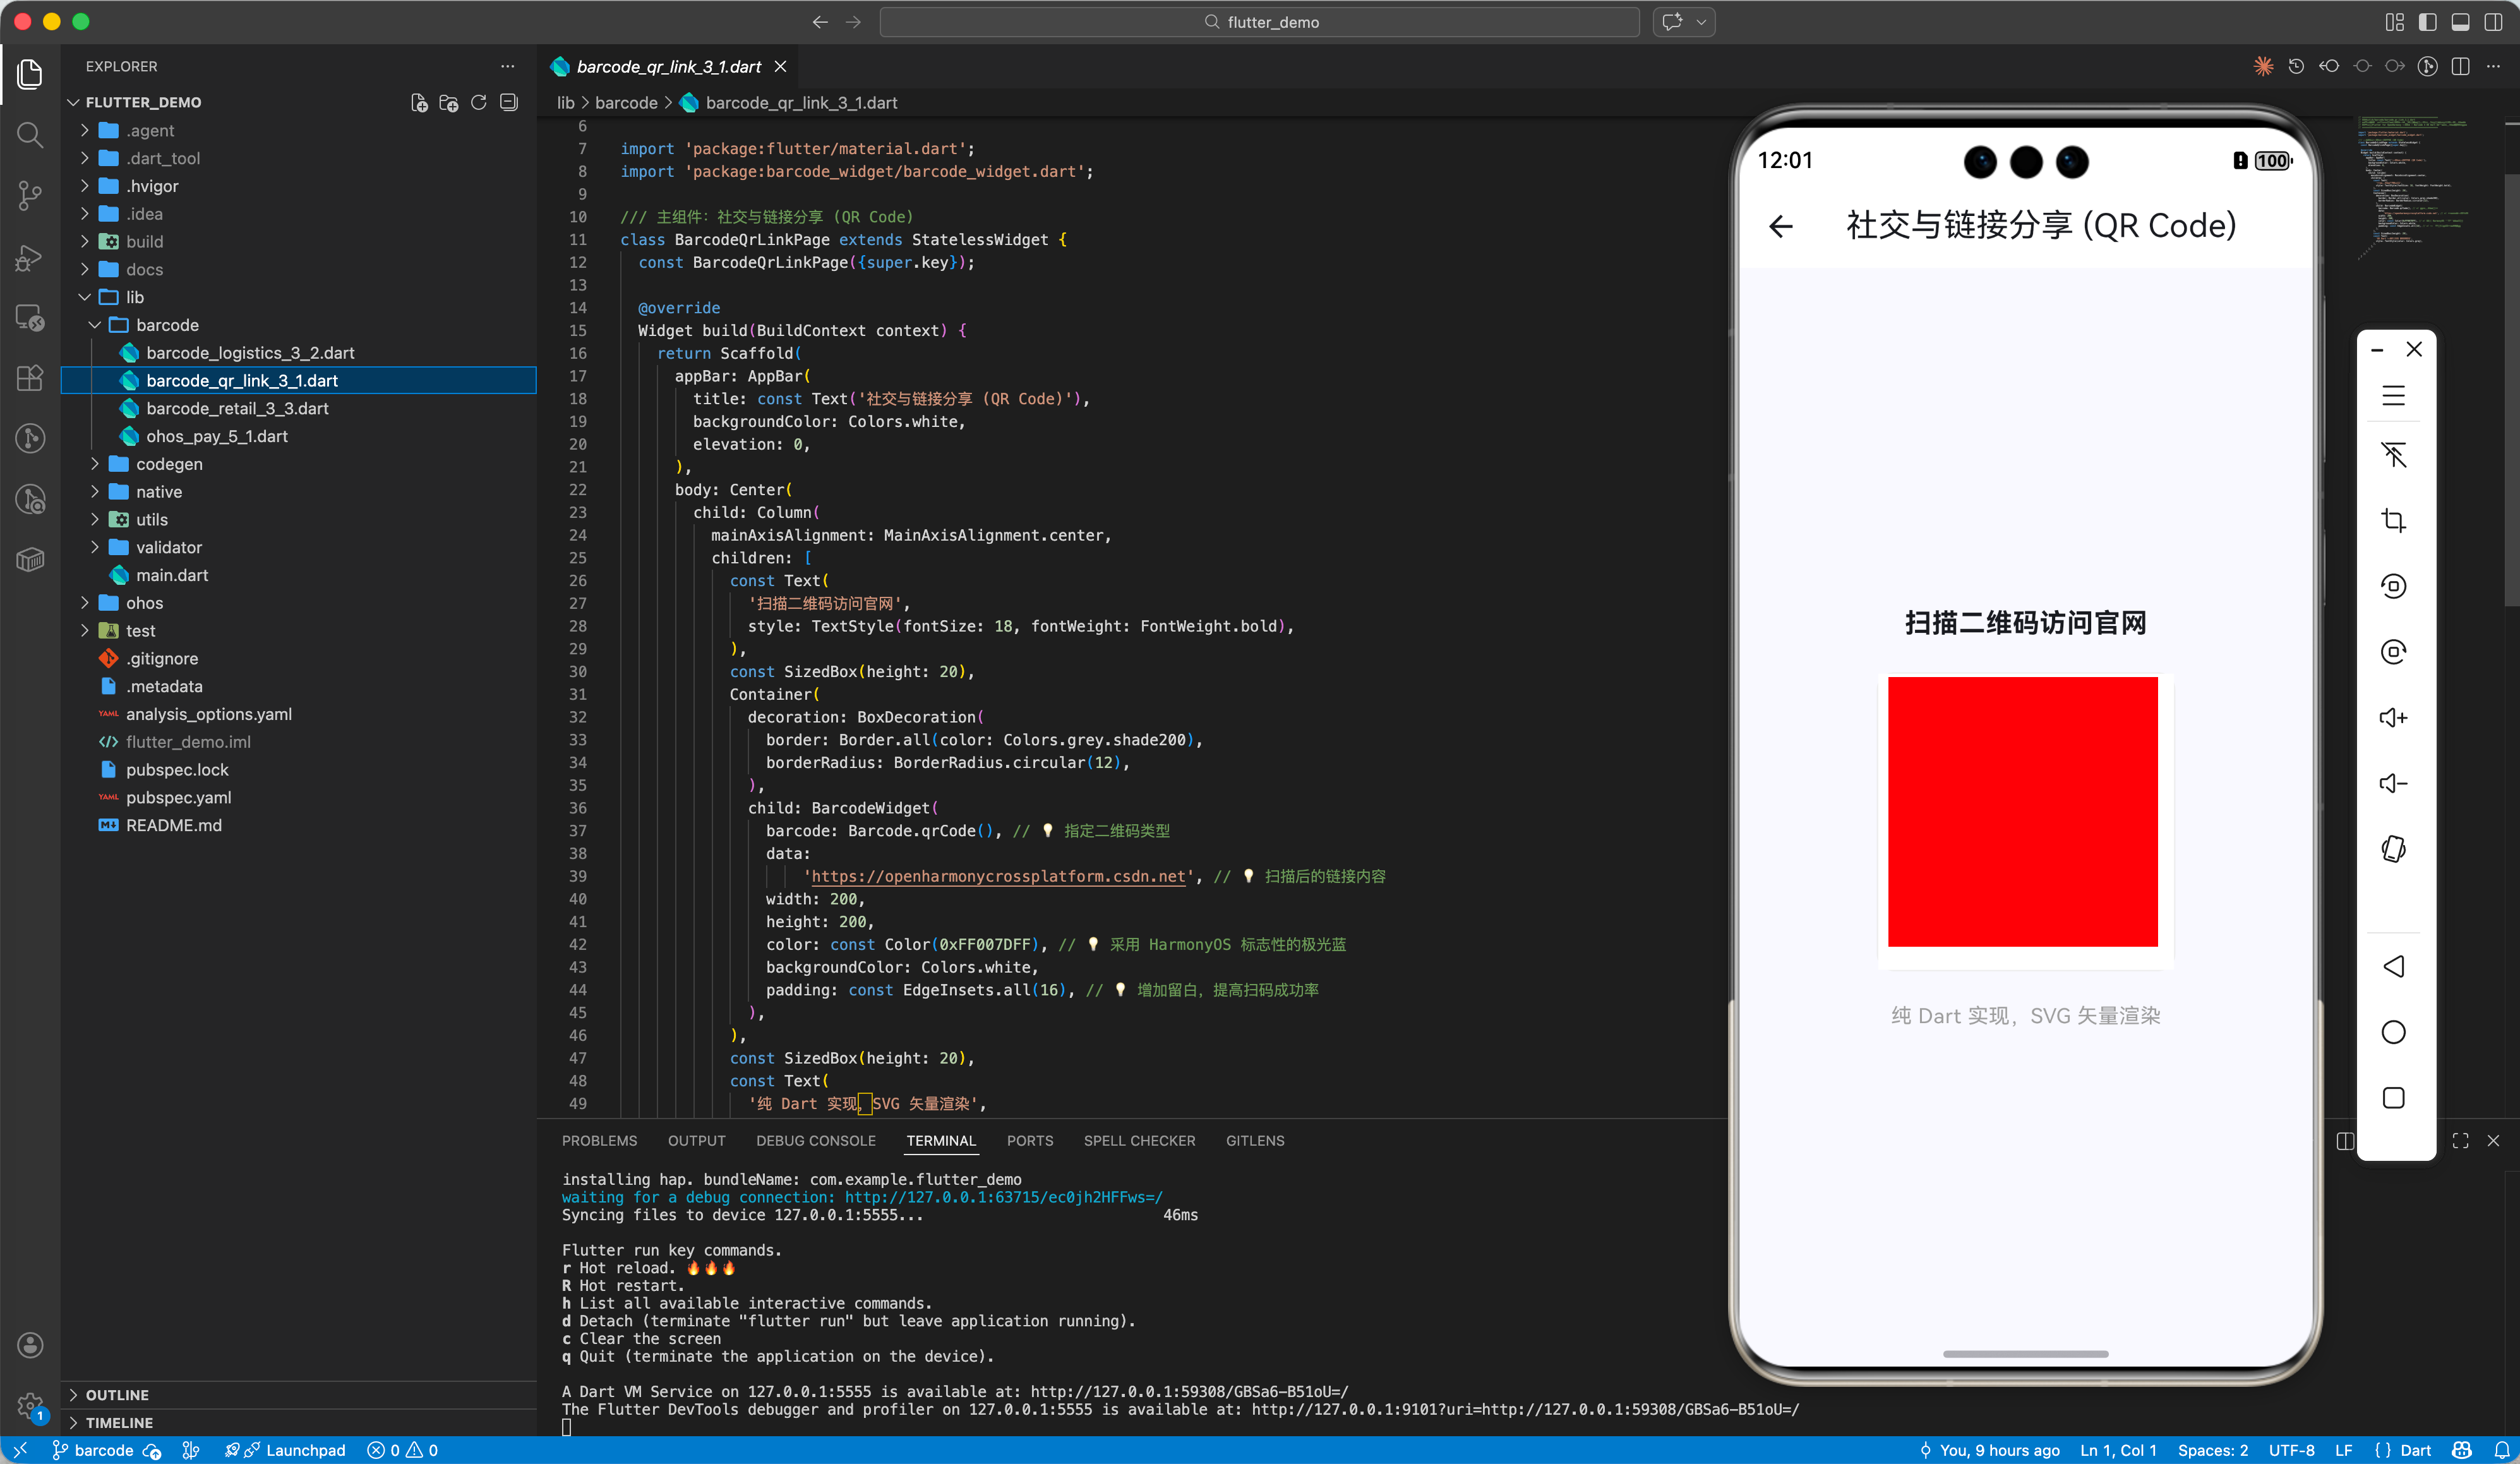The image size is (2520, 1464).
Task: Click the New File icon in explorer header
Action: (x=419, y=102)
